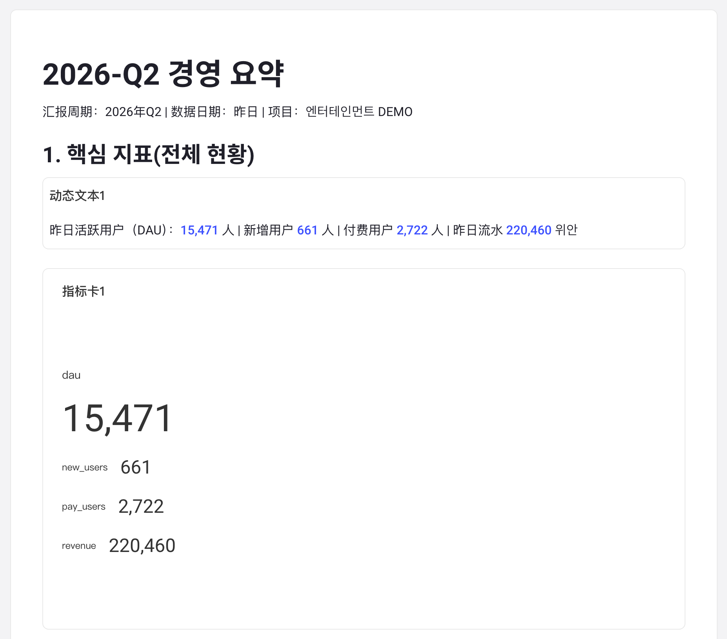This screenshot has height=639, width=727.
Task: Click the large 15,471 metric number
Action: [x=117, y=419]
